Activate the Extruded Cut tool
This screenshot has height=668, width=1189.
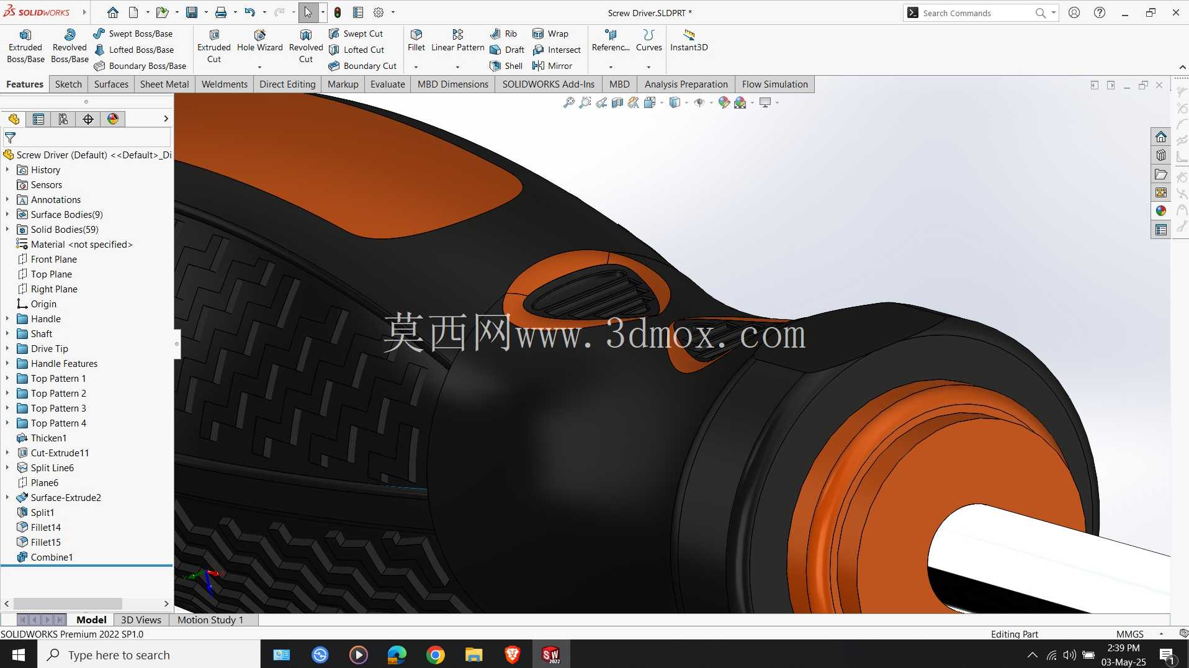213,46
